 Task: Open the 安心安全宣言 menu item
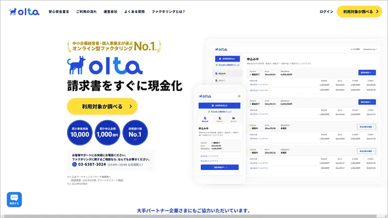click(59, 12)
